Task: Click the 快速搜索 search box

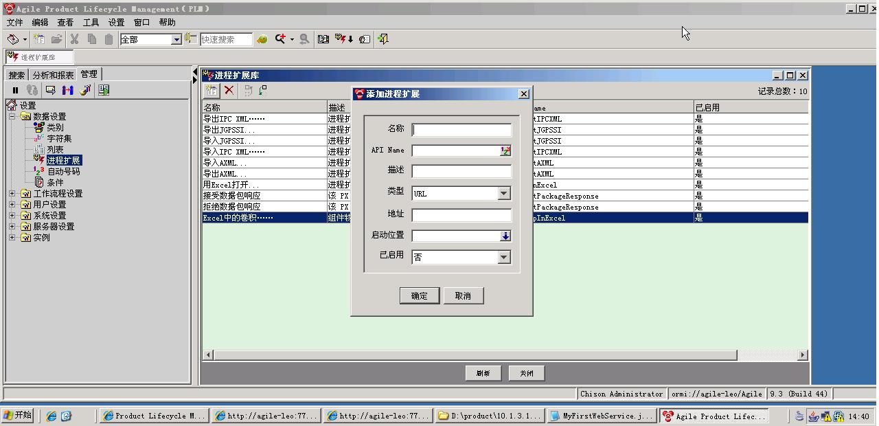Action: tap(227, 39)
